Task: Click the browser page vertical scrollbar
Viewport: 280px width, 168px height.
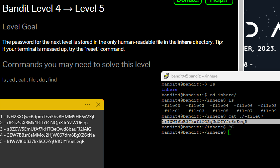Action: click(x=241, y=35)
